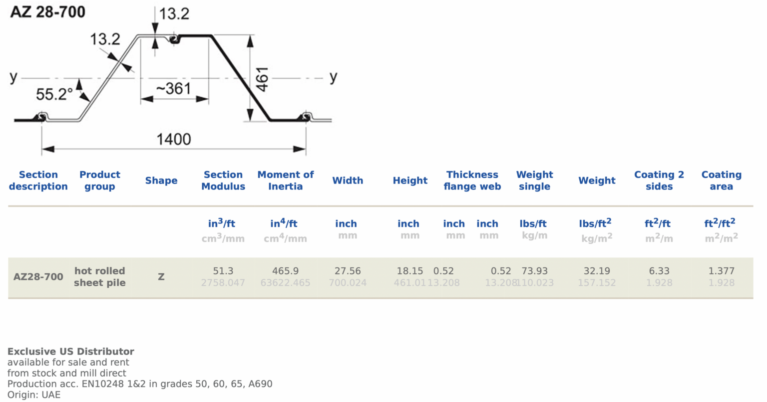This screenshot has width=767, height=402.
Task: Click the 51.3 section modulus value
Action: click(223, 271)
